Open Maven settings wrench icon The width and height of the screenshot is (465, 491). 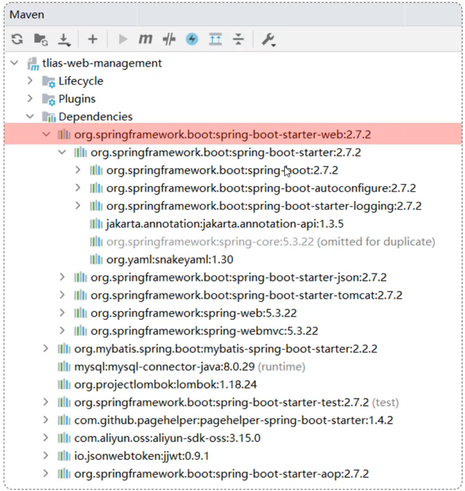click(x=268, y=40)
